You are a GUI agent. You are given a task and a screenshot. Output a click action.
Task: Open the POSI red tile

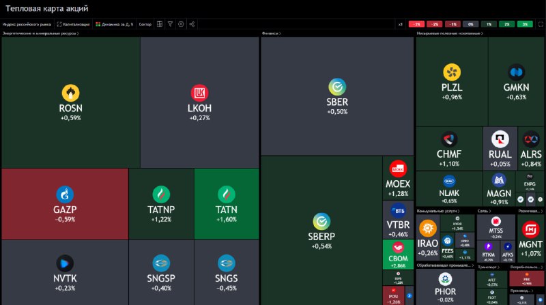click(x=394, y=295)
